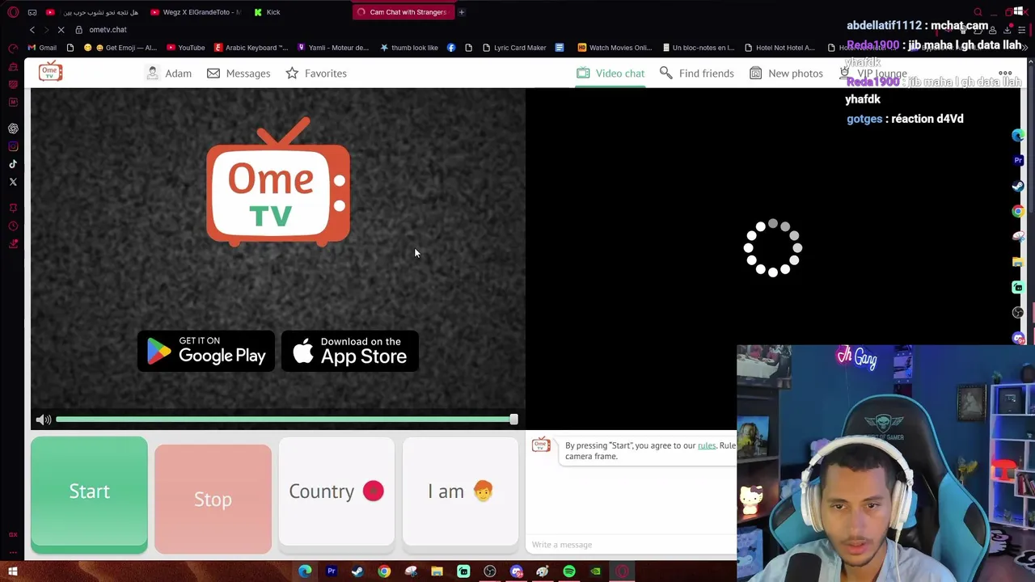Open Discord from the taskbar
This screenshot has width=1035, height=582.
click(517, 571)
